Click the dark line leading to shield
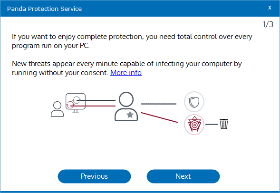Viewport: 280px width, 193px height. pos(159,104)
